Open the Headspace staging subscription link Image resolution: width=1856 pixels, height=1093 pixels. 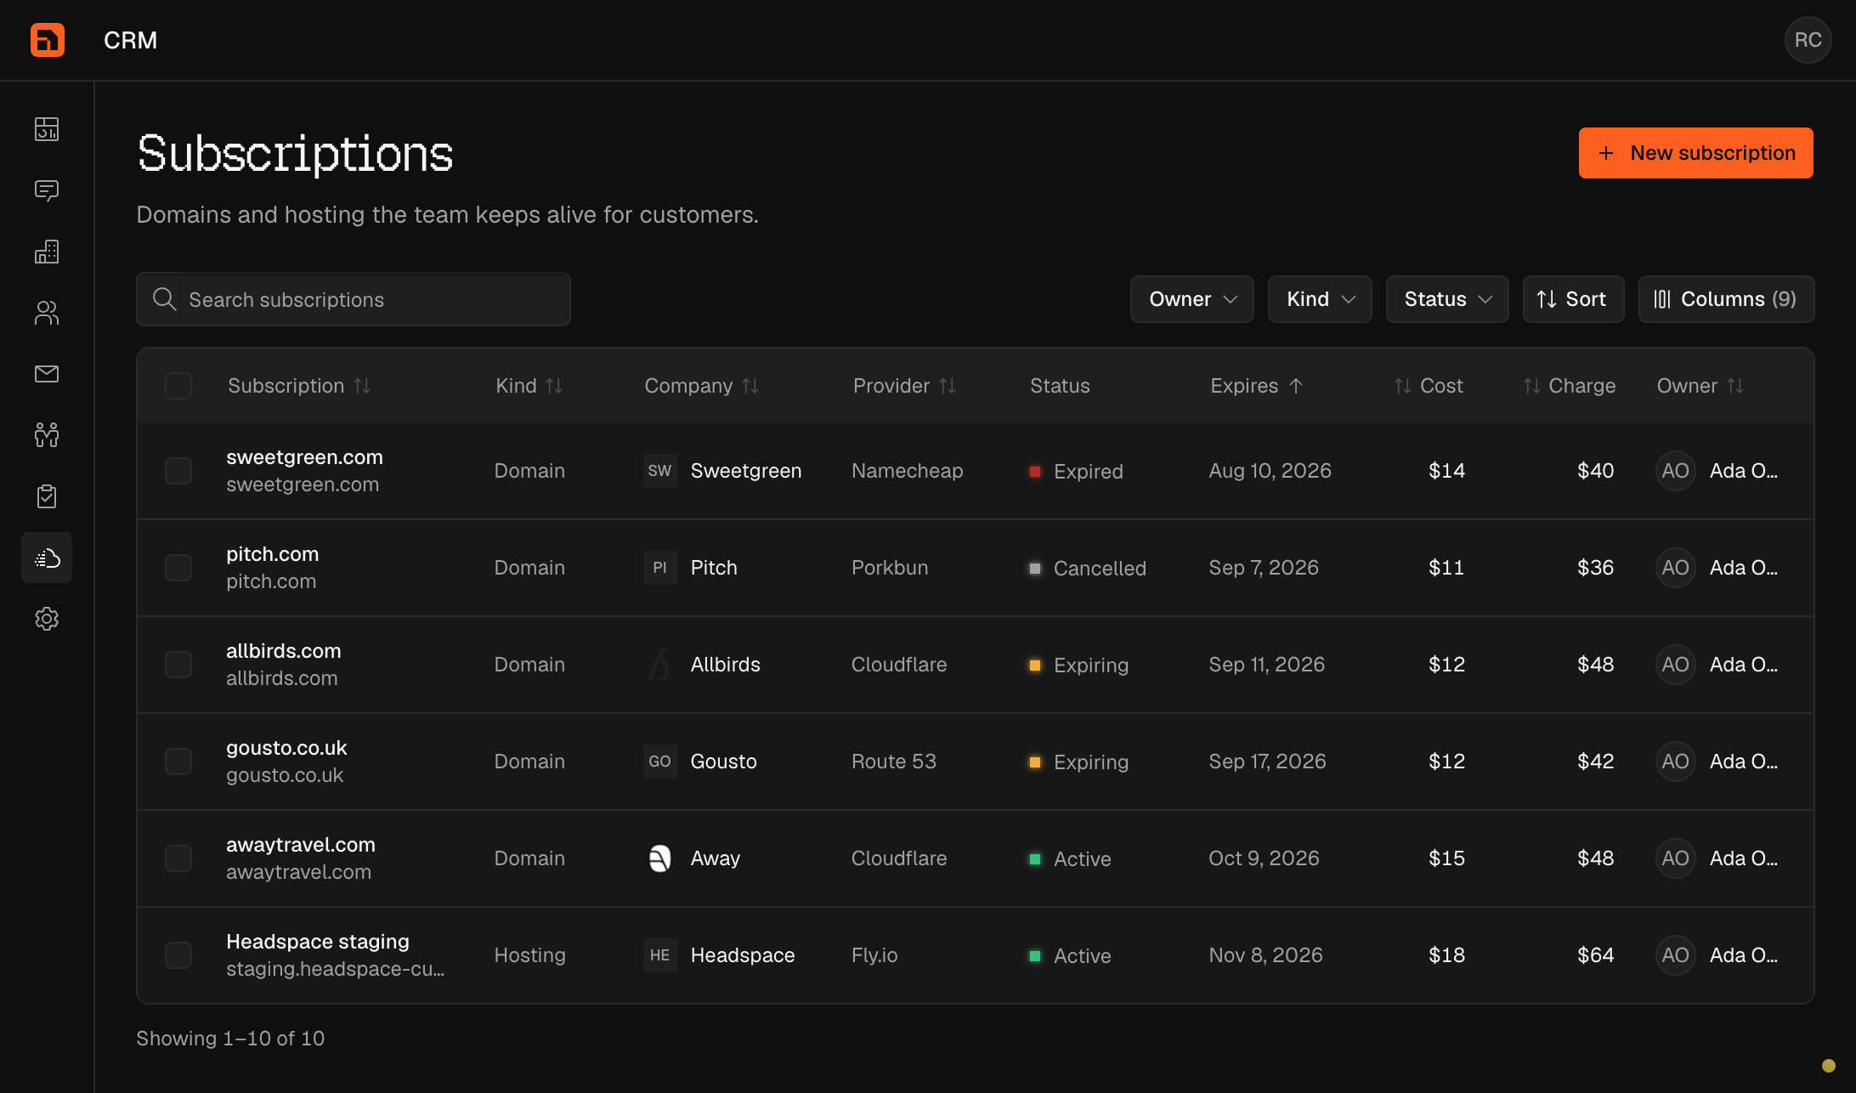[x=317, y=942]
